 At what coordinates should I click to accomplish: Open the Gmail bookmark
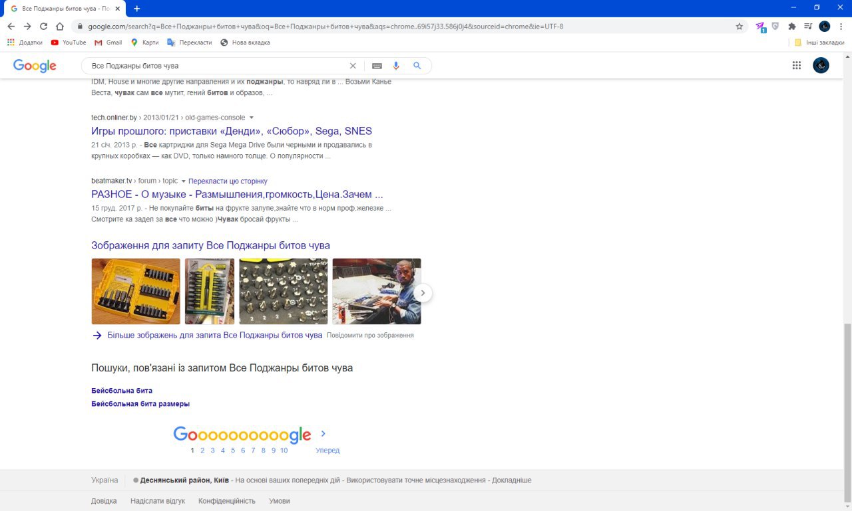(108, 43)
